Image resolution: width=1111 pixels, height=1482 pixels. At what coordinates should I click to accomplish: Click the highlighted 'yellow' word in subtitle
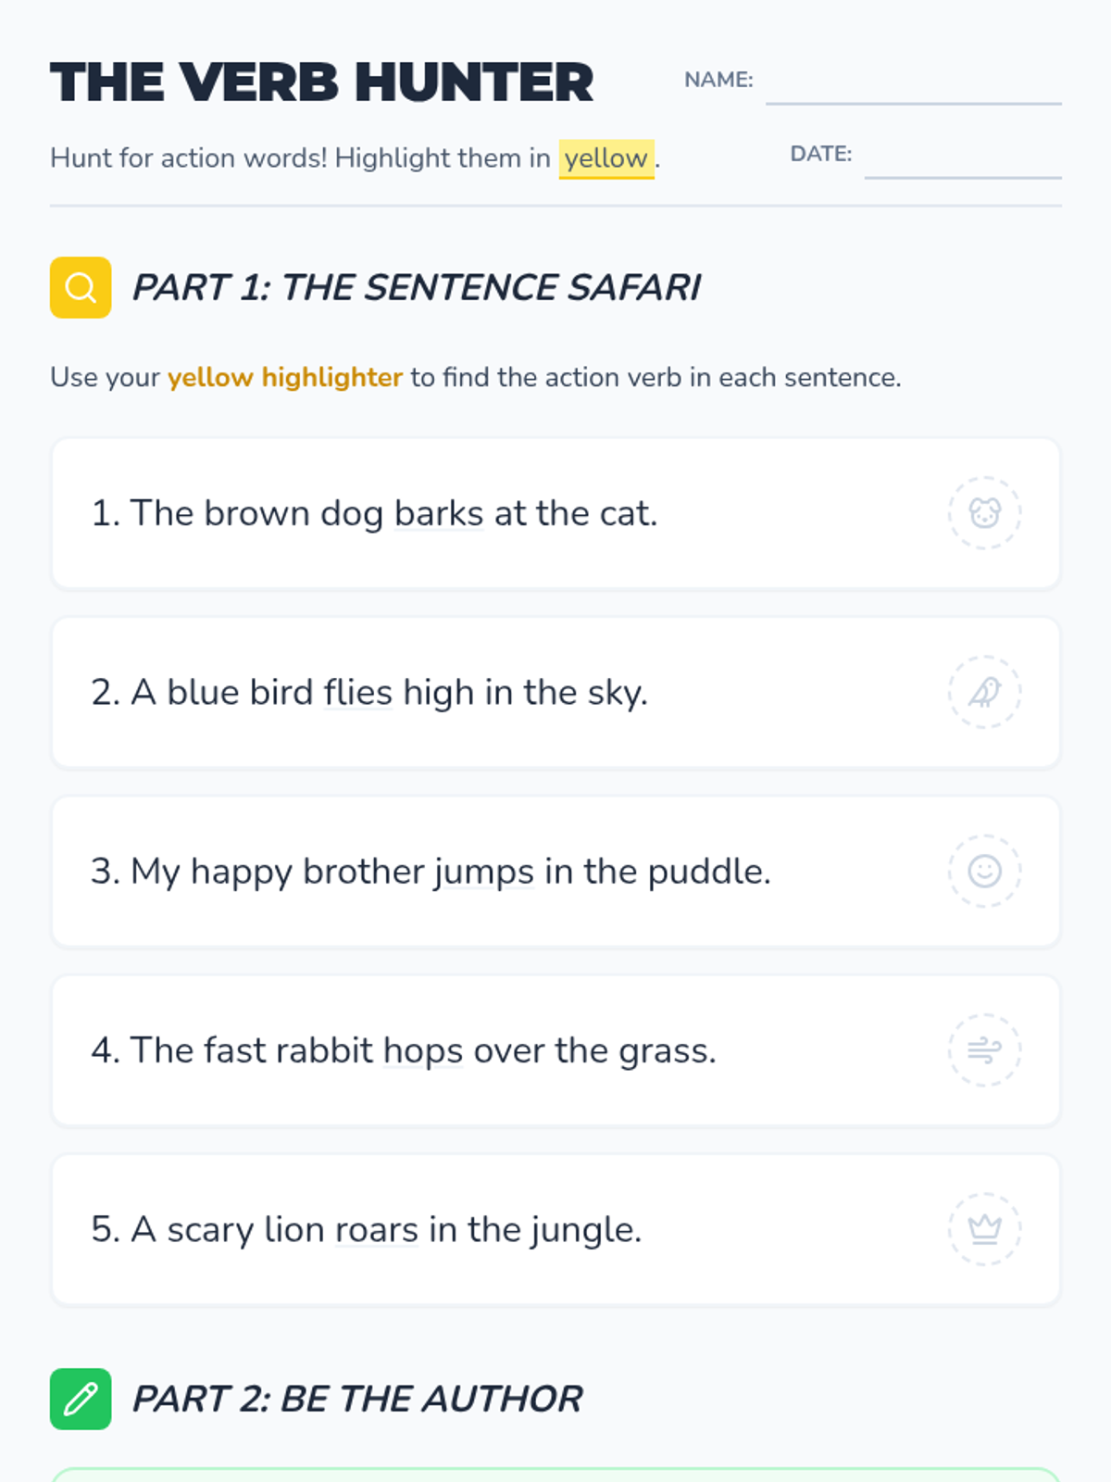[606, 158]
